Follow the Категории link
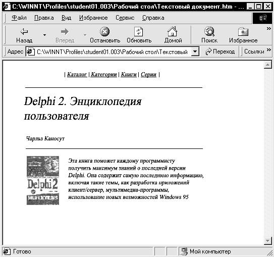Viewport: 274px width, 257px height. pos(104,75)
